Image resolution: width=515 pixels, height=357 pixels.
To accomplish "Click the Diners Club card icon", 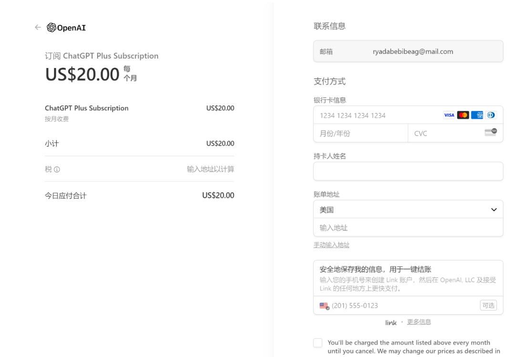I will click(491, 115).
